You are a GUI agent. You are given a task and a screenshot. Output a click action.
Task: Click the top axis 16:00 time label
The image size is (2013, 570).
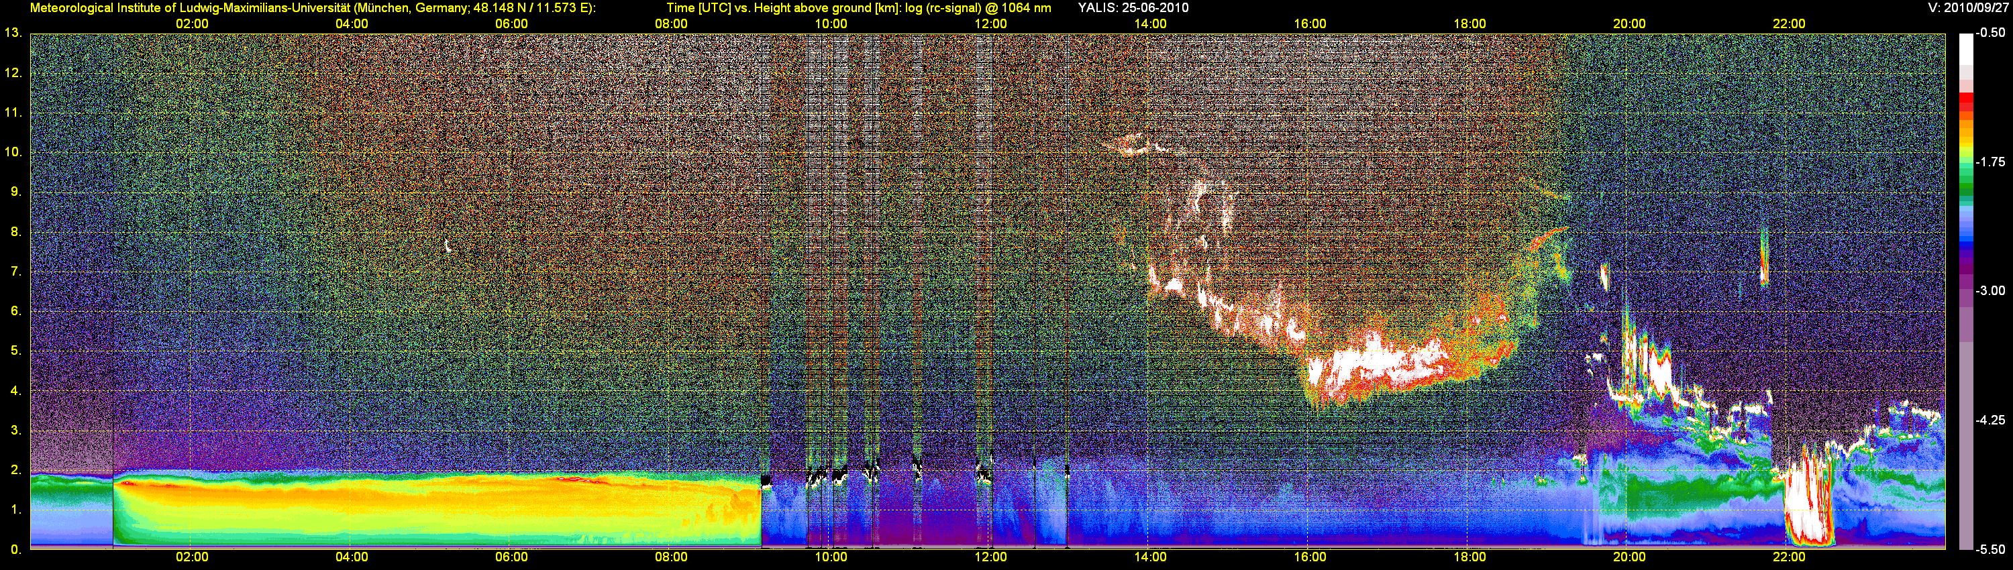click(1310, 24)
